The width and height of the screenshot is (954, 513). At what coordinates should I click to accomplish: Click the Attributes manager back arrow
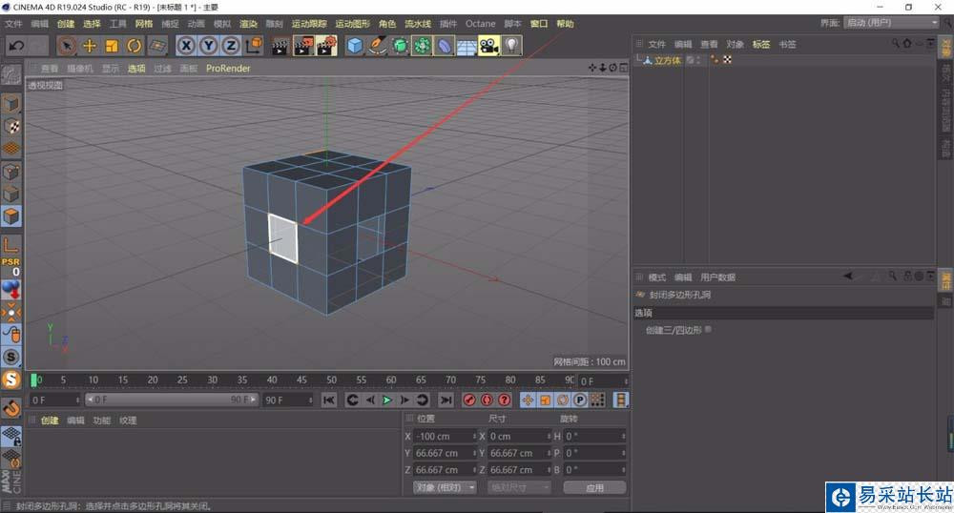(x=847, y=277)
